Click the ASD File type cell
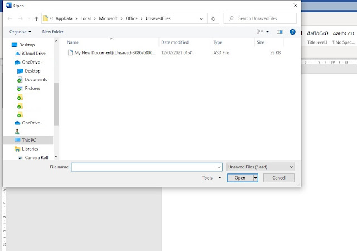Image resolution: width=357 pixels, height=251 pixels. point(221,52)
